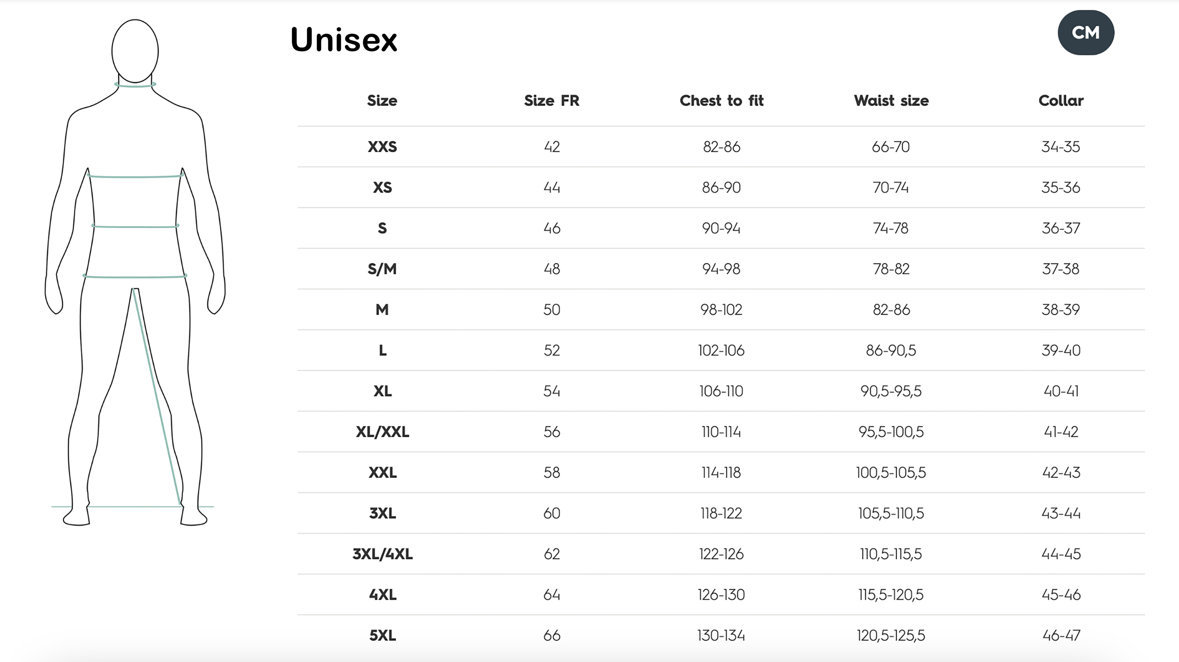Click the 98-102 chest value for M
This screenshot has width=1179, height=662.
721,309
